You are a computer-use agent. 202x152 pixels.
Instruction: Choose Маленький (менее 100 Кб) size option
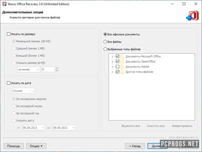[14, 41]
